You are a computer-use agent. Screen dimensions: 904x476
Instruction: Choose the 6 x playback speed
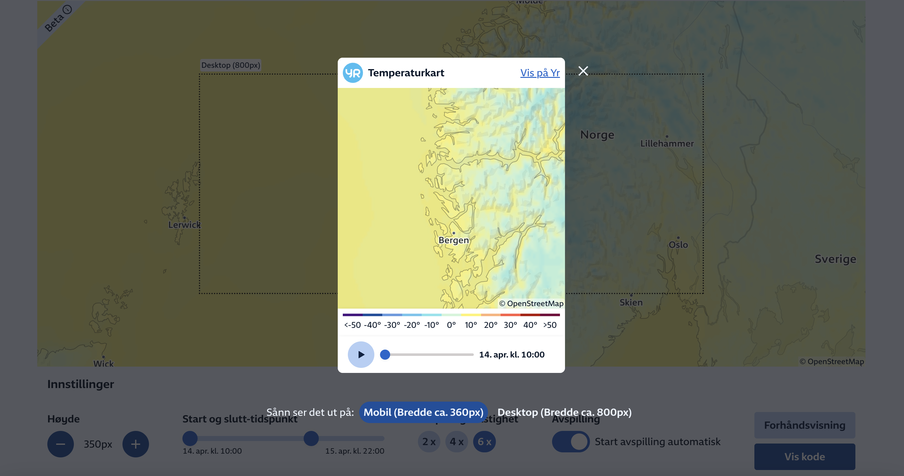pyautogui.click(x=484, y=442)
